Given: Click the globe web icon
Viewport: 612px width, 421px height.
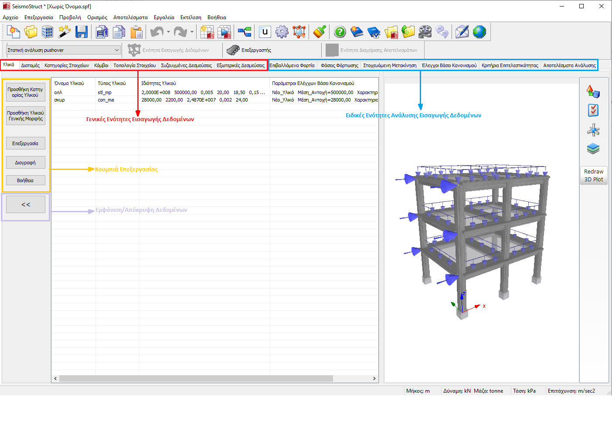Looking at the screenshot, I should point(479,32).
